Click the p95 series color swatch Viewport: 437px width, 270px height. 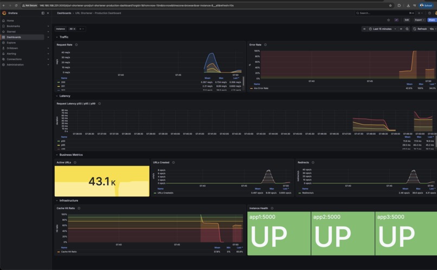point(59,145)
